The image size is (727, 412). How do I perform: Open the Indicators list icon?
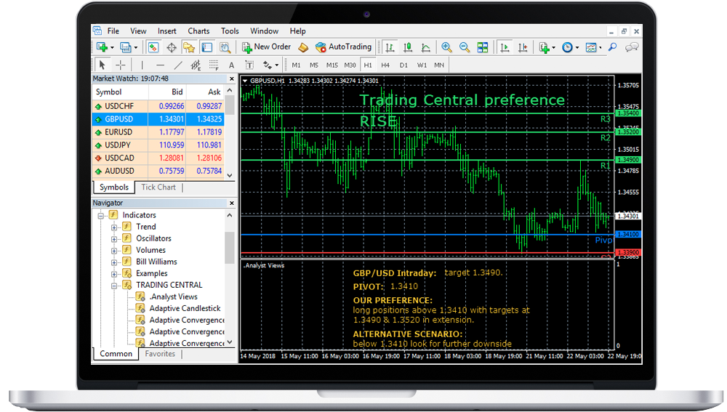pos(545,47)
